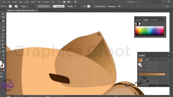Select the Paintbrush tool

3,27
